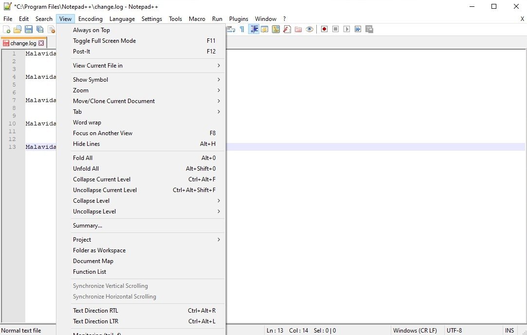Screen dimensions: 527x335
Task: Select Folder as Workspace menu entry
Action: pos(141,251)
